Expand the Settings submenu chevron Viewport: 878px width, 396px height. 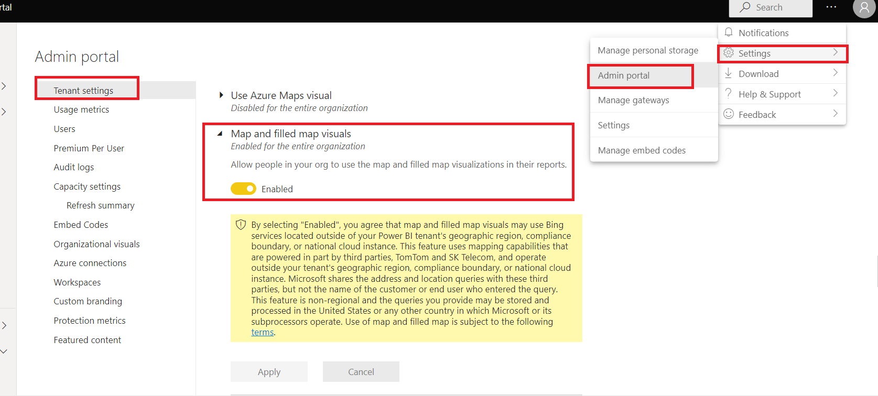836,52
